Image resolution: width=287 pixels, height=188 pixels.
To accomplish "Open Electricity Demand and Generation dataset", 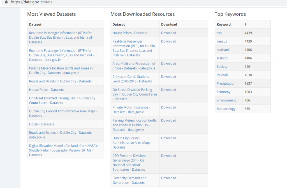I will 129,180.
